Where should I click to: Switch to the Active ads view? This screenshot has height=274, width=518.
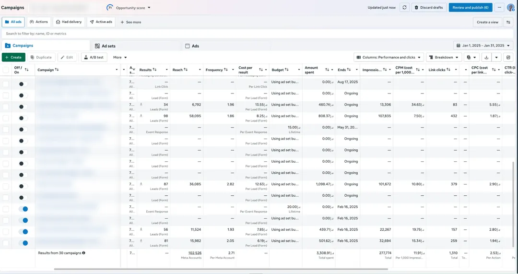click(x=101, y=22)
